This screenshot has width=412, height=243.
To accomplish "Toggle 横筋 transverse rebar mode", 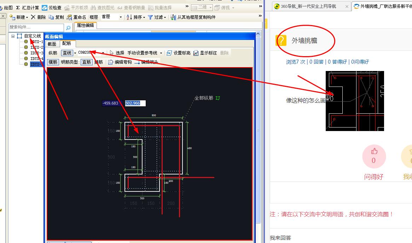I will [x=53, y=62].
